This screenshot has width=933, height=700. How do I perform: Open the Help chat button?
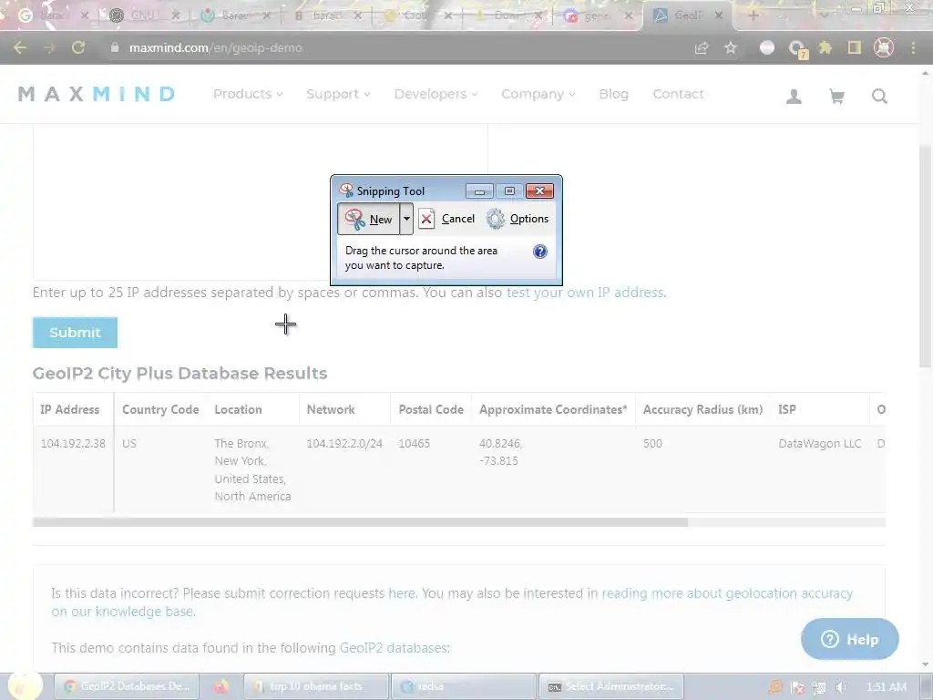pos(850,639)
